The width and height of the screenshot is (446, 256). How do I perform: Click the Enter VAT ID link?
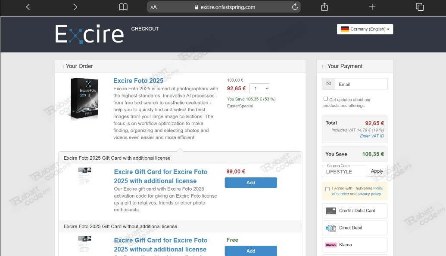[x=372, y=136]
